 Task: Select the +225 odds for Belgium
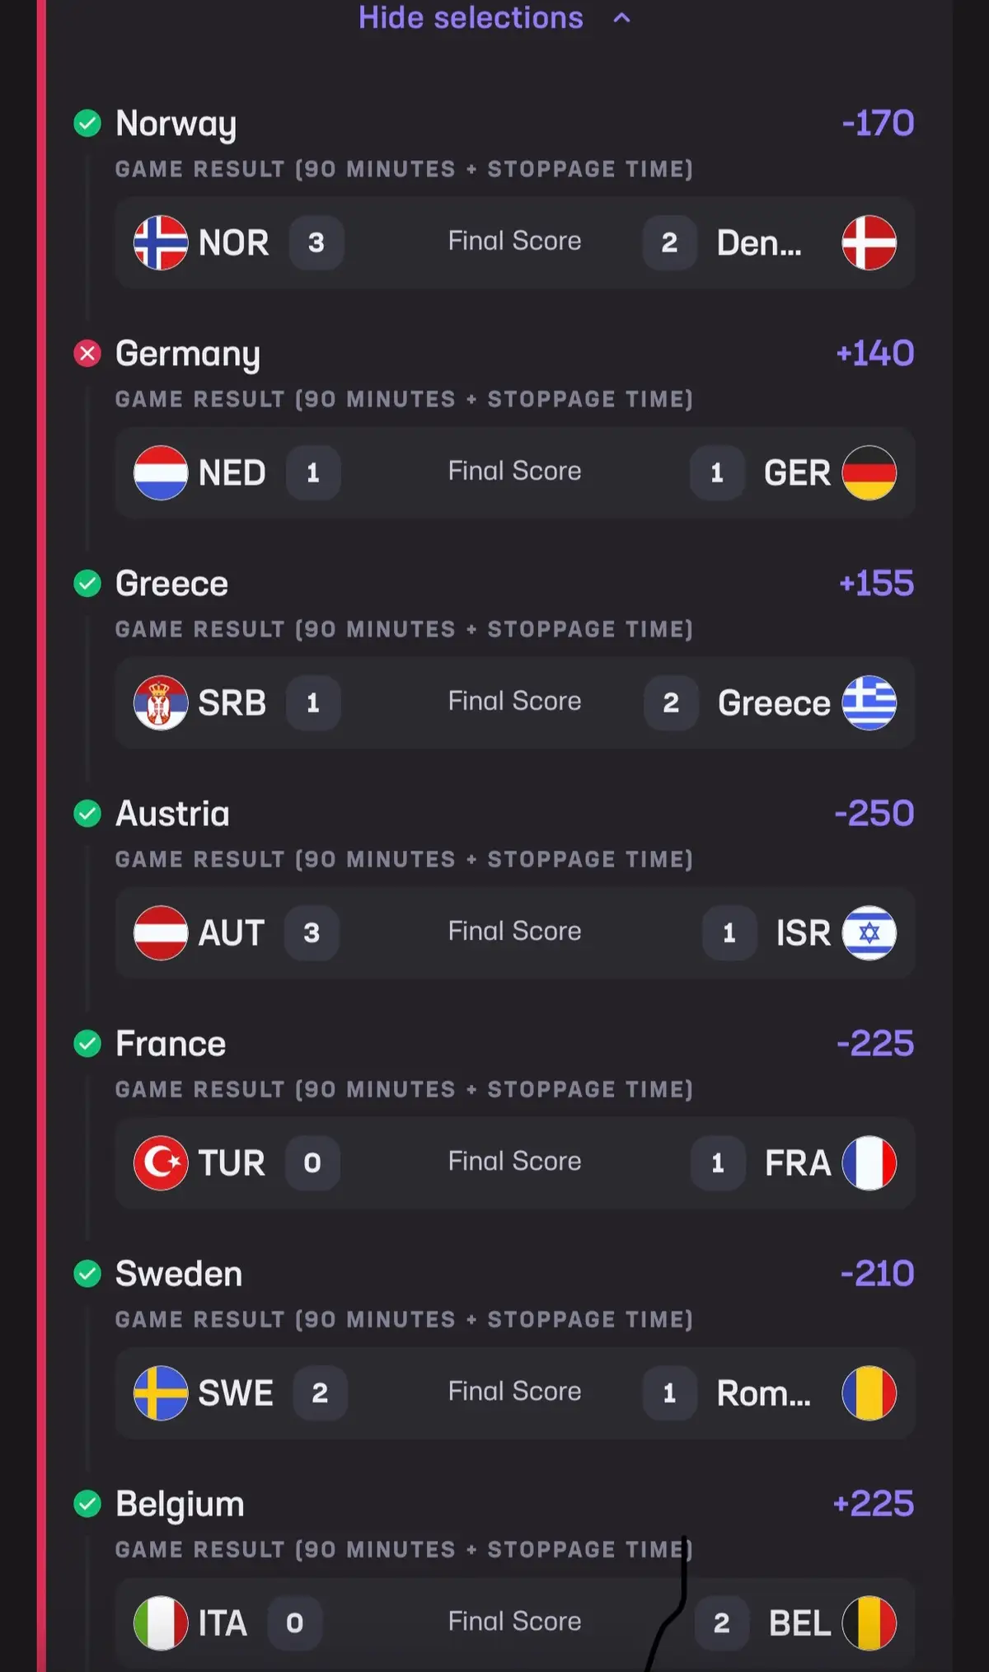coord(874,1504)
